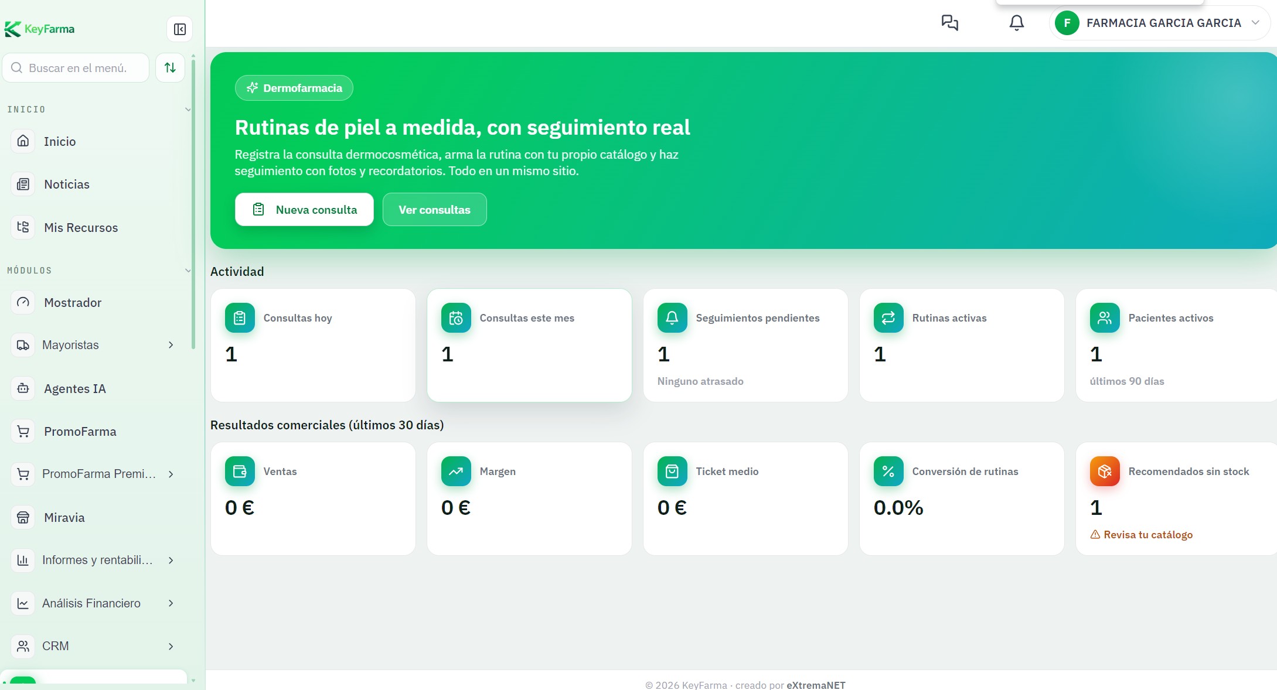
Task: Click the últimos 90 días text
Action: click(x=1127, y=381)
